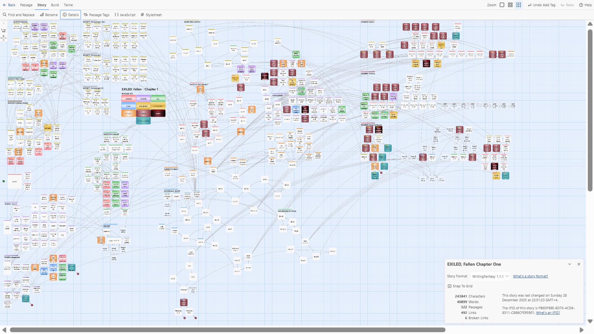
Task: Select the dotted-grid smallest zoom level
Action: pos(519,5)
